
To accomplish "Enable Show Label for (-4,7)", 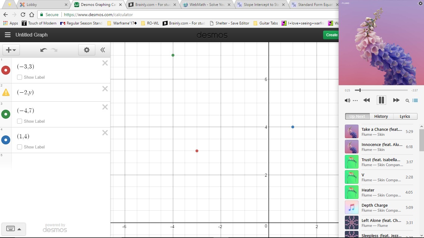I will pyautogui.click(x=20, y=121).
